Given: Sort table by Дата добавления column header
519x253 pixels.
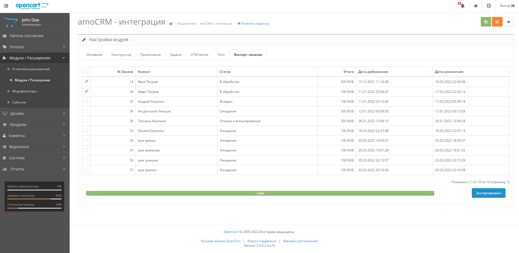Looking at the screenshot, I should 373,72.
